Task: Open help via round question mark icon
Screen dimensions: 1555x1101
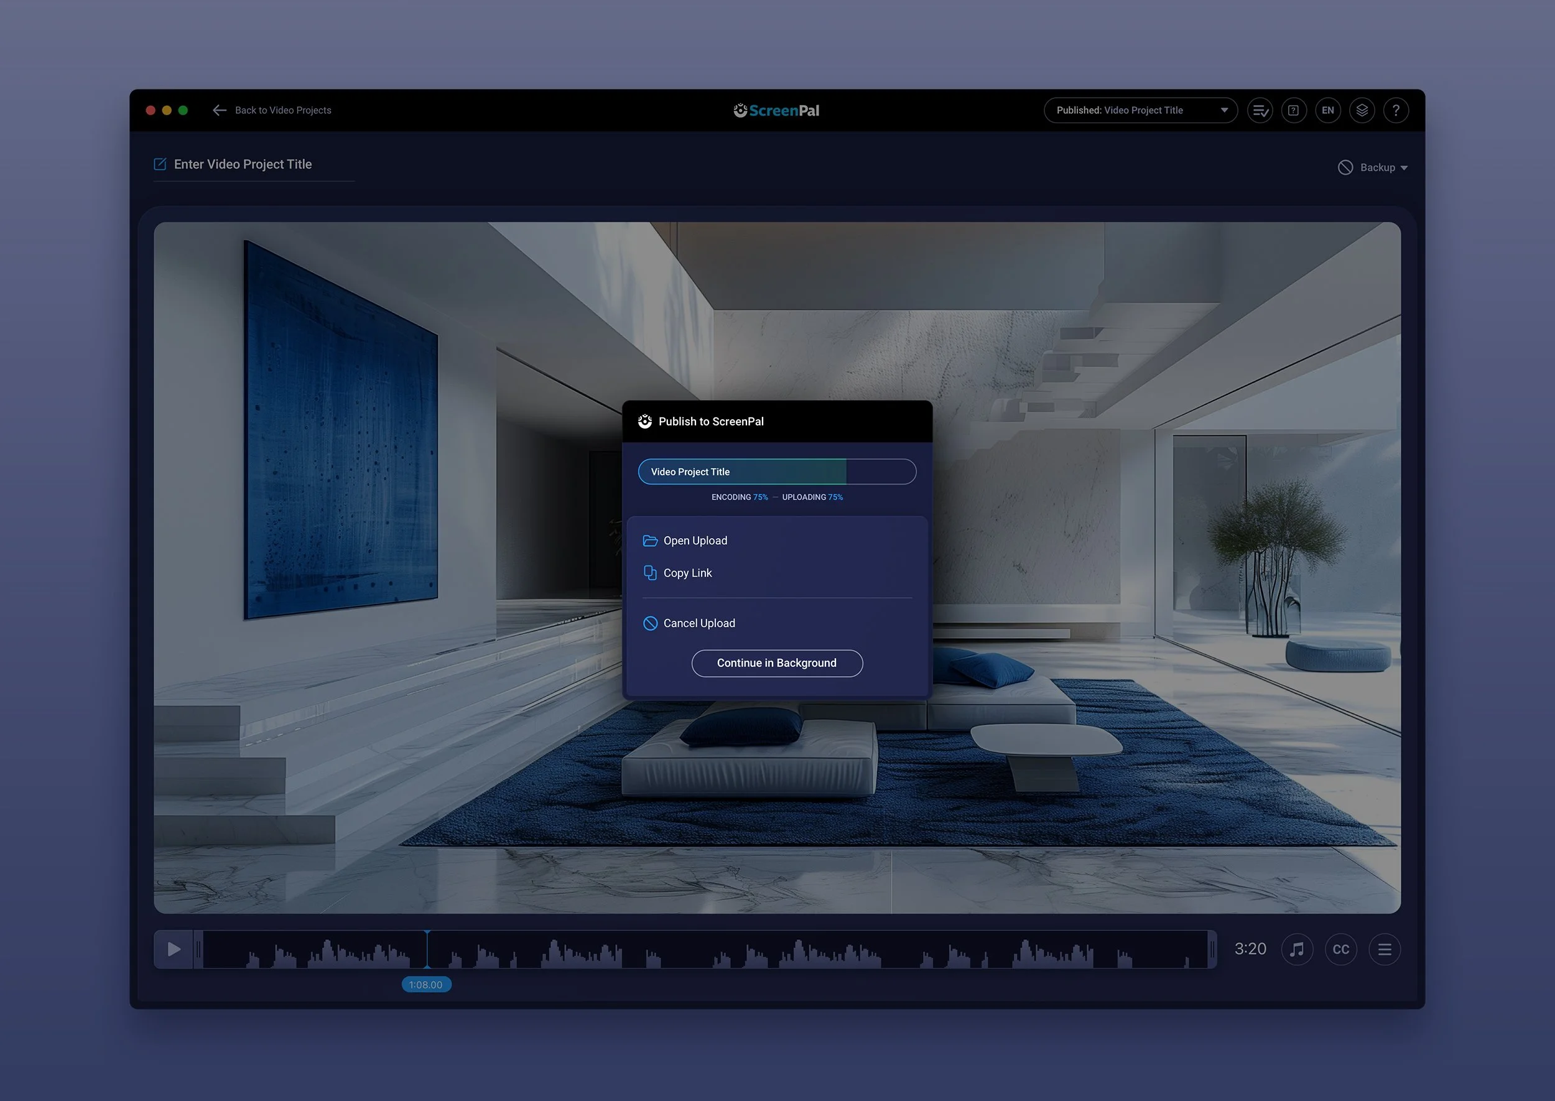Action: click(x=1396, y=111)
